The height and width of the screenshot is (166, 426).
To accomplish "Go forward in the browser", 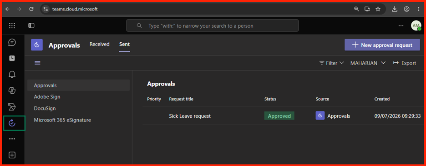I will point(19,9).
